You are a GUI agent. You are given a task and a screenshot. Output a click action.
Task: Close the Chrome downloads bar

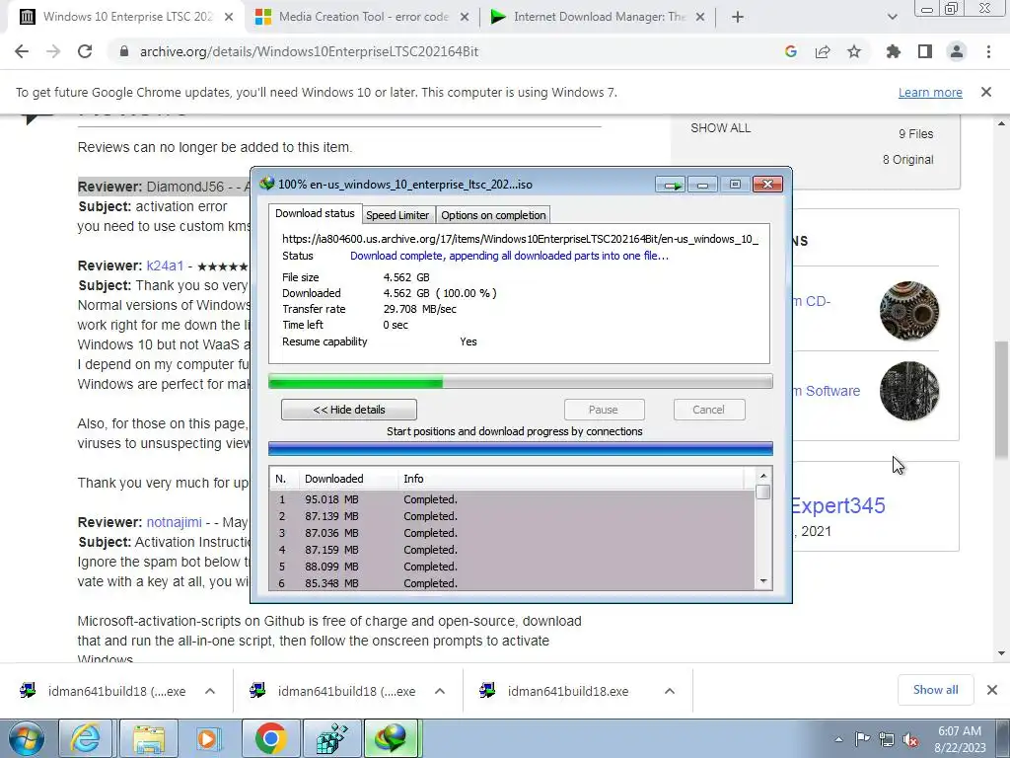click(x=992, y=690)
